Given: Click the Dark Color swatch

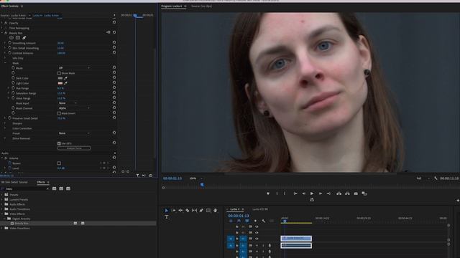Looking at the screenshot, I should (60, 78).
